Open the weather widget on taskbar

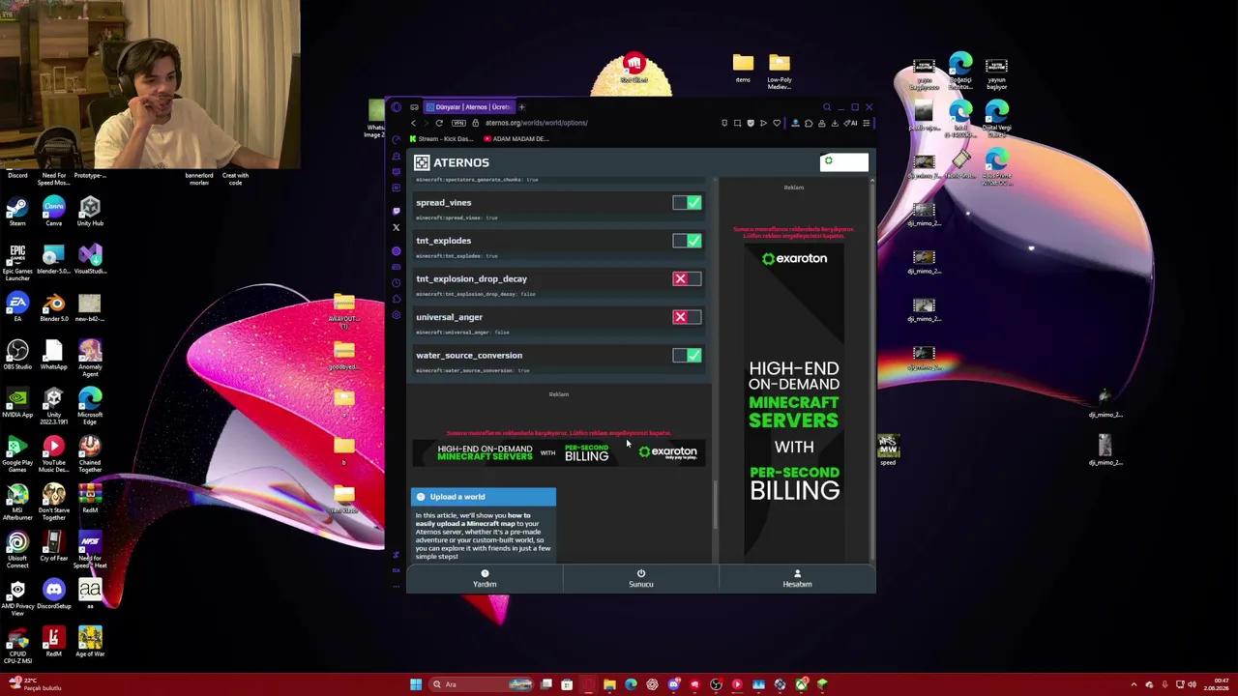[x=35, y=684]
